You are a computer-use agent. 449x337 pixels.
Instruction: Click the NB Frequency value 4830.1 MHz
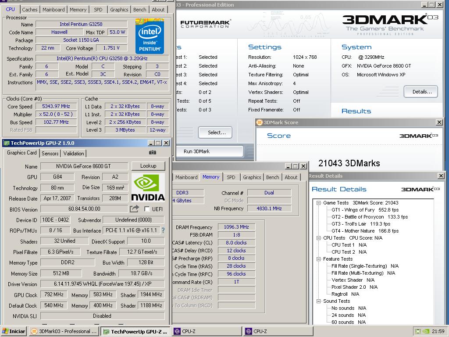tap(269, 208)
